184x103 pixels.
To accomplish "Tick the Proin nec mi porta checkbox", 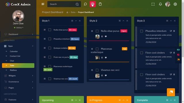I will pos(50,57).
